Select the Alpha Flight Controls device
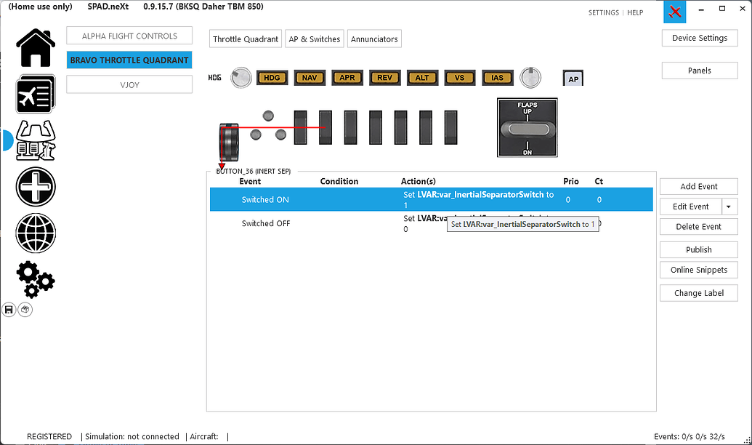This screenshot has width=752, height=445. (x=129, y=36)
